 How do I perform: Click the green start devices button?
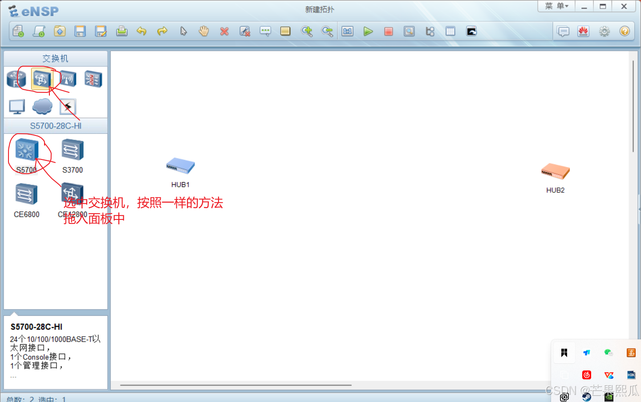point(368,31)
